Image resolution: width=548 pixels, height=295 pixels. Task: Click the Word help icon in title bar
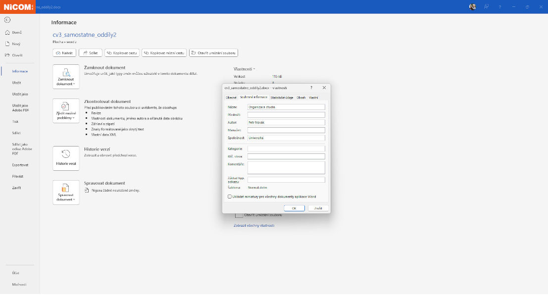(x=500, y=7)
